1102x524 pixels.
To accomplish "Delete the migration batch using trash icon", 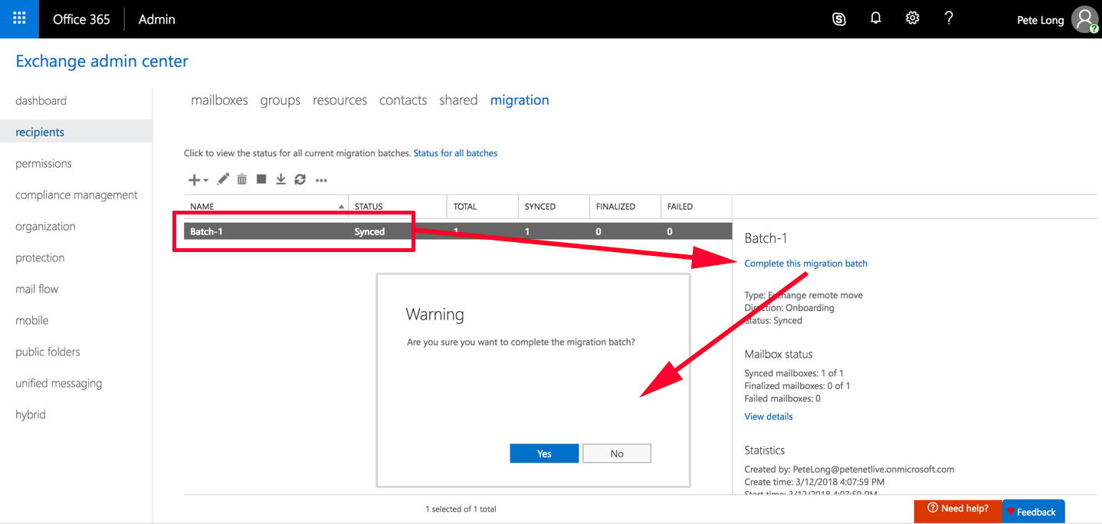I will pyautogui.click(x=241, y=178).
